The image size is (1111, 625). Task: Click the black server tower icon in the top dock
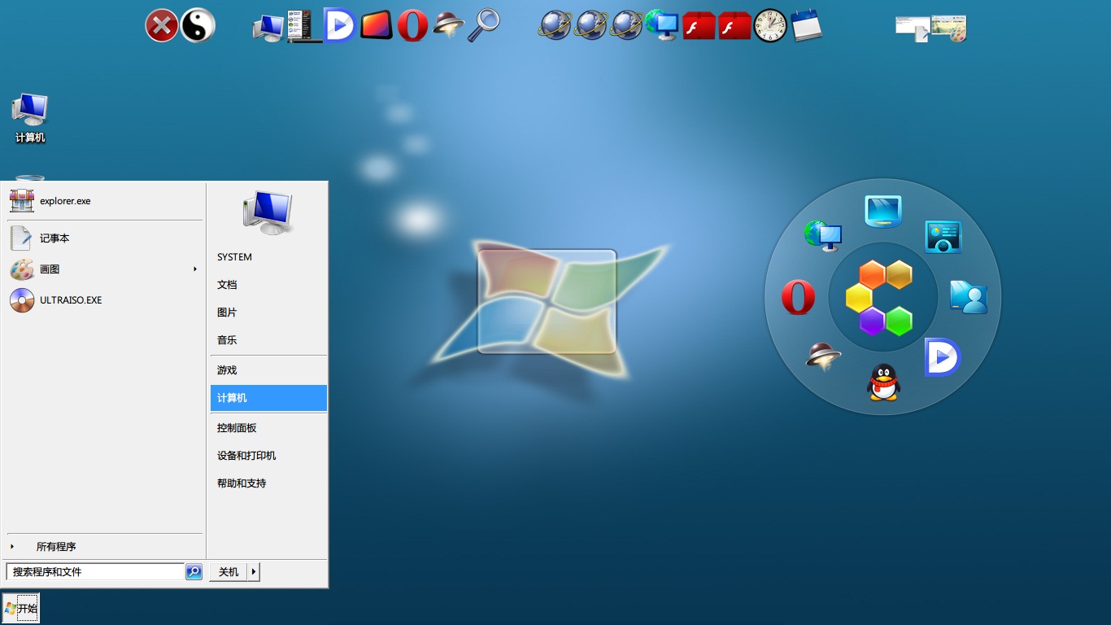(304, 25)
